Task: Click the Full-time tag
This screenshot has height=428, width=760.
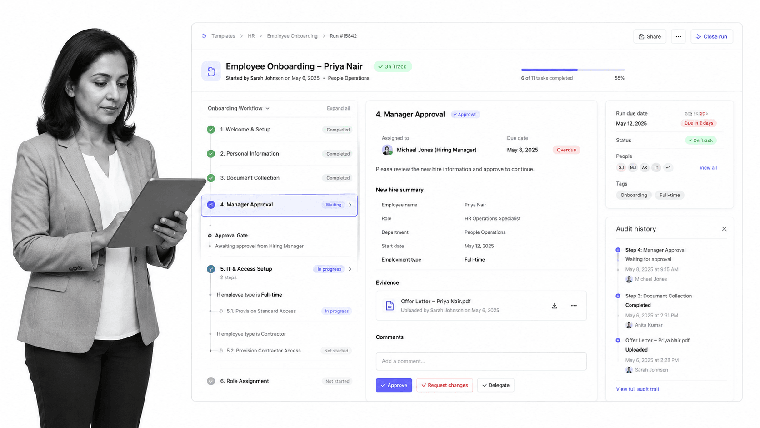Action: click(670, 195)
